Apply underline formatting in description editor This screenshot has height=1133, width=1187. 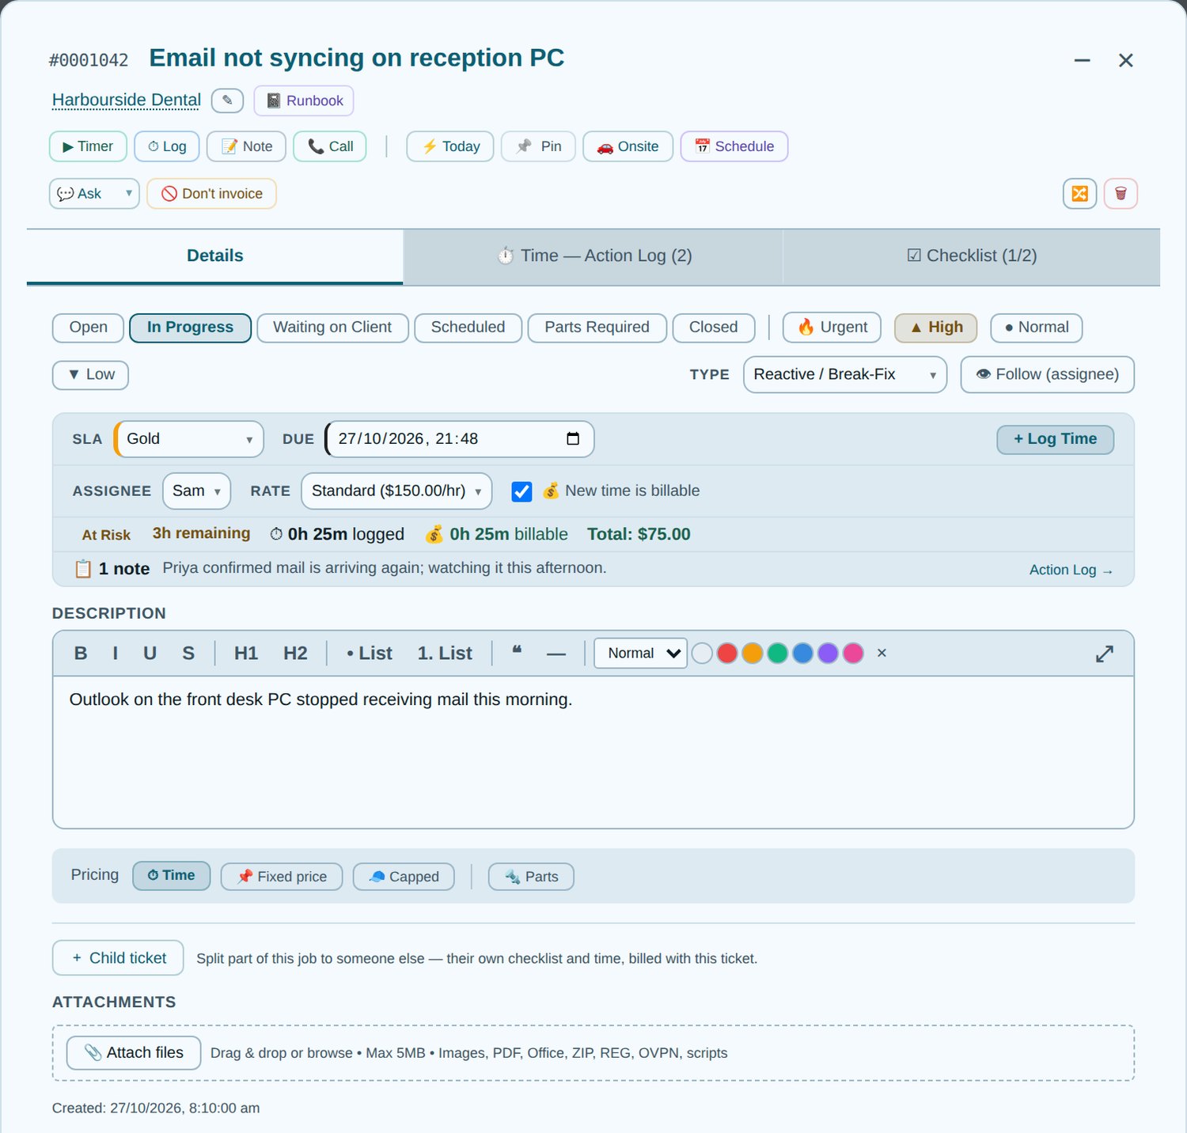[x=150, y=654]
